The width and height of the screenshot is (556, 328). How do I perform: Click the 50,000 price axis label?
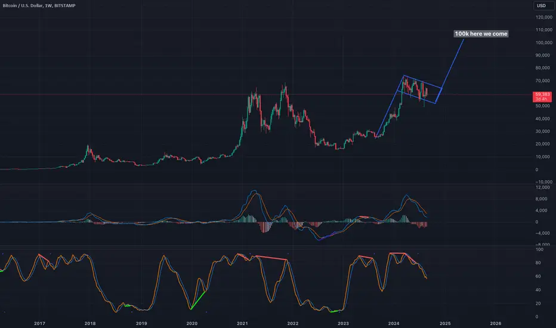coord(543,106)
